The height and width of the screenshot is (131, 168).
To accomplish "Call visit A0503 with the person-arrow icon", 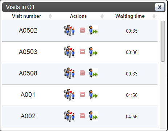I will coord(93,52).
